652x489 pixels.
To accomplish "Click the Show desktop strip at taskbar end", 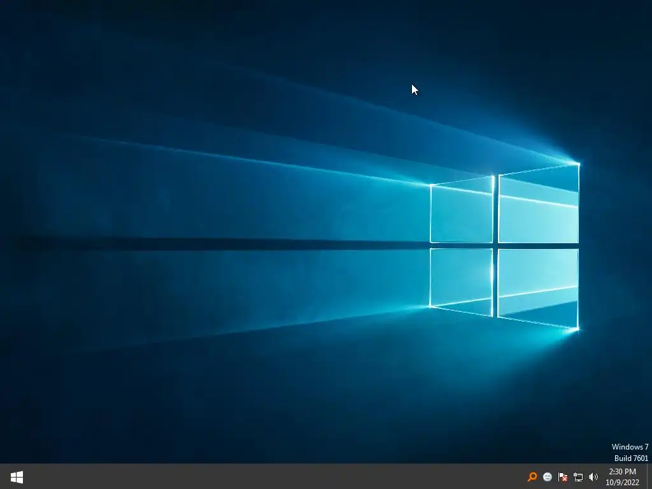I will click(649, 476).
